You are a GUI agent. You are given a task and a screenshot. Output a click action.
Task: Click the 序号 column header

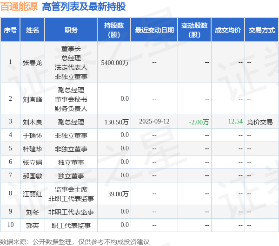10,30
